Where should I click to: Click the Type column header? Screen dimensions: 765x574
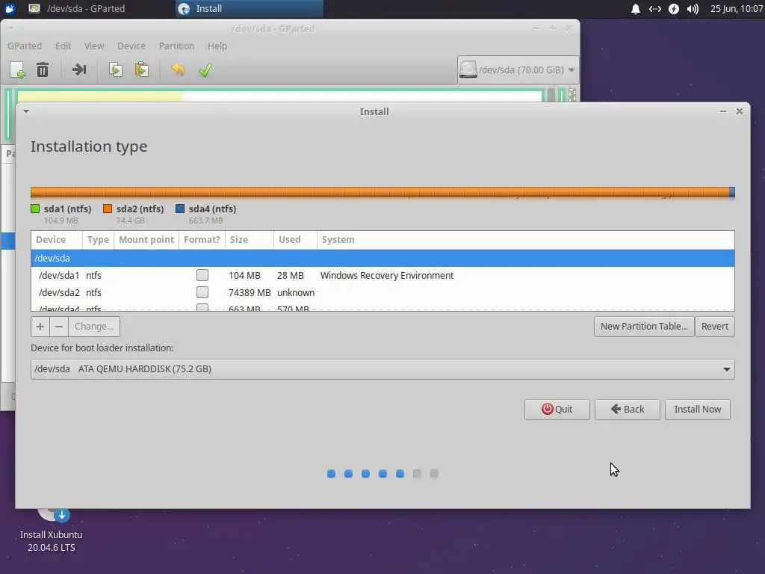[x=98, y=240]
